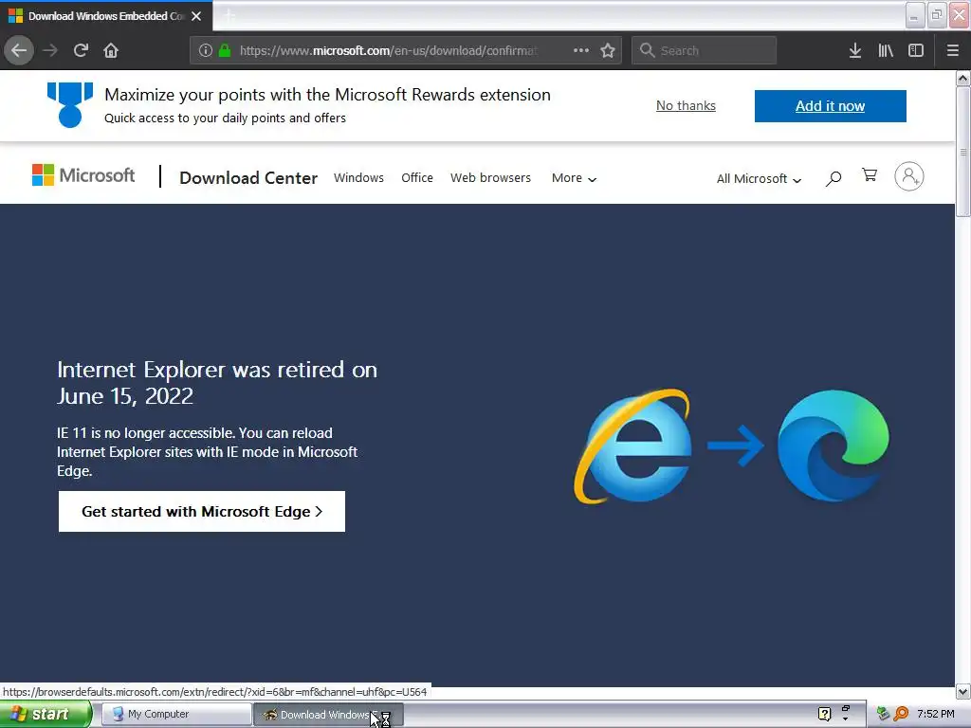The image size is (971, 728).
Task: Reload the current page
Action: pos(81,50)
